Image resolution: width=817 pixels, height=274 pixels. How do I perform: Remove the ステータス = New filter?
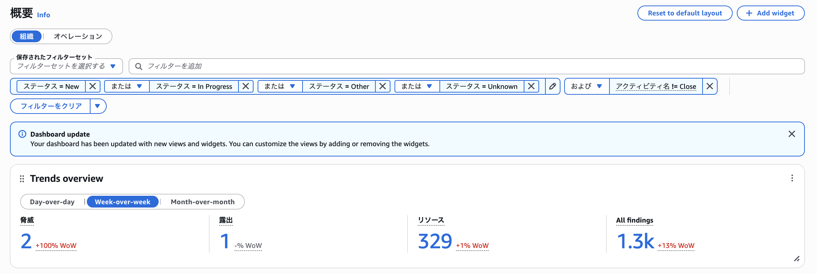pyautogui.click(x=93, y=86)
